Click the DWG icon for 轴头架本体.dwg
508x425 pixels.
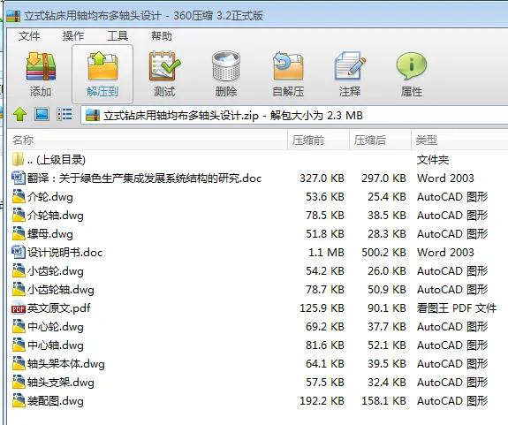[x=19, y=363]
